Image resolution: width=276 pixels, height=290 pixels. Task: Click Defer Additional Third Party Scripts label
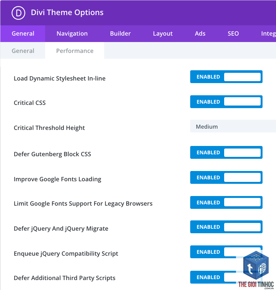64,278
